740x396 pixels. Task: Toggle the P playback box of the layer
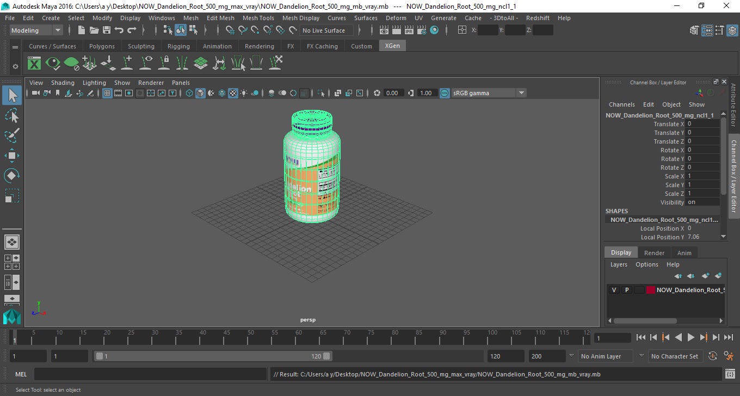(x=626, y=290)
